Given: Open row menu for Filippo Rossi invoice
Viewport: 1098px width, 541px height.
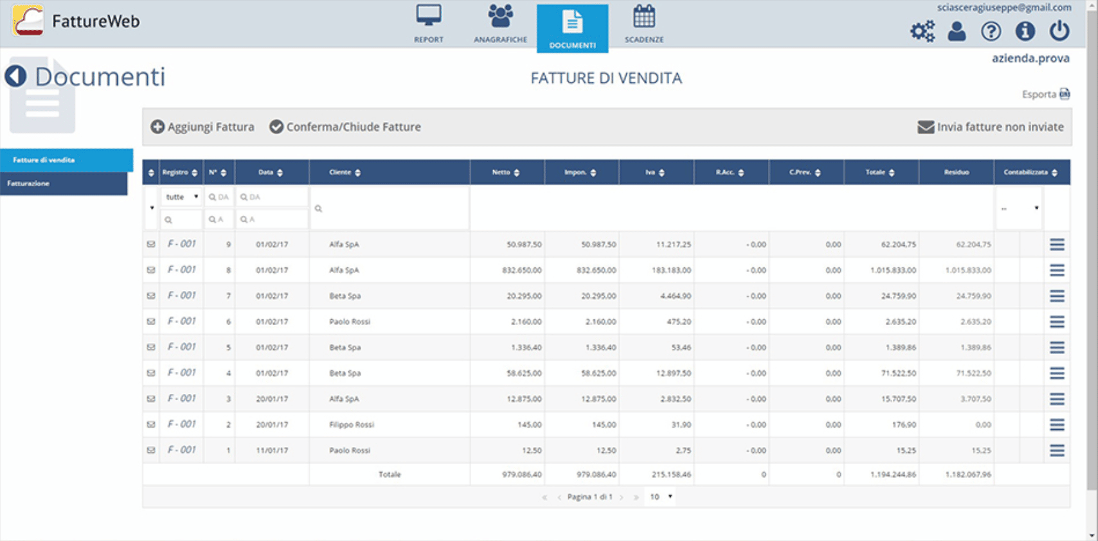Looking at the screenshot, I should 1057,425.
